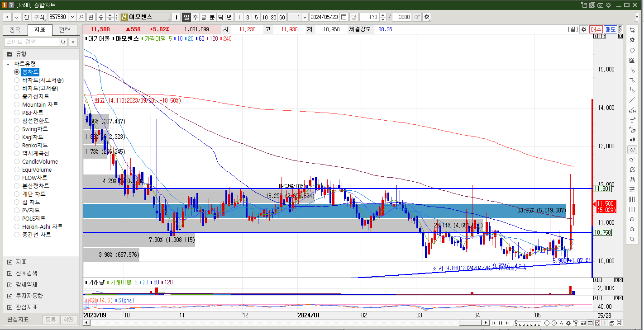Click the A auto-scale icon in bottom bar
This screenshot has height=330, width=644.
pyautogui.click(x=561, y=323)
